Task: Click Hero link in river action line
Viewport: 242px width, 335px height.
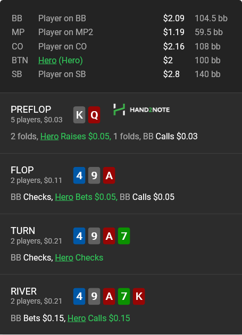Action: 77,319
